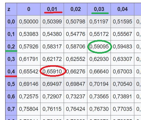
Task: Select cell value 0,76115
Action: coord(52,109)
